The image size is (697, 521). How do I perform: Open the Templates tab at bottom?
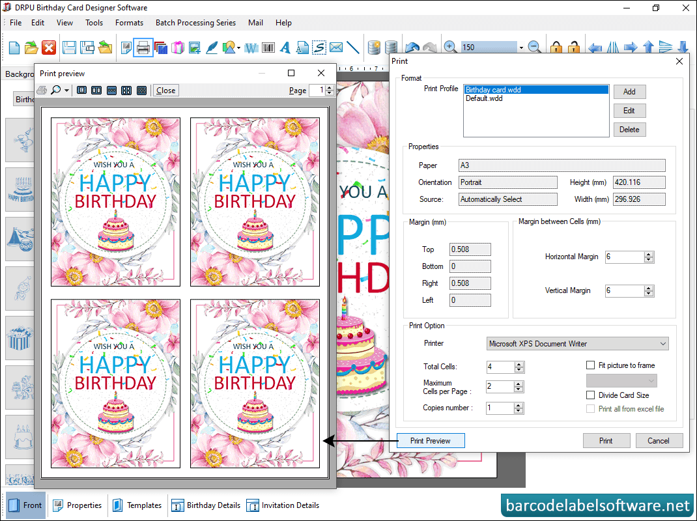click(x=137, y=505)
